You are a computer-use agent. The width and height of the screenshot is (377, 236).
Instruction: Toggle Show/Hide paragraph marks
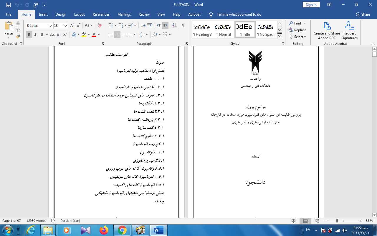[183, 26]
